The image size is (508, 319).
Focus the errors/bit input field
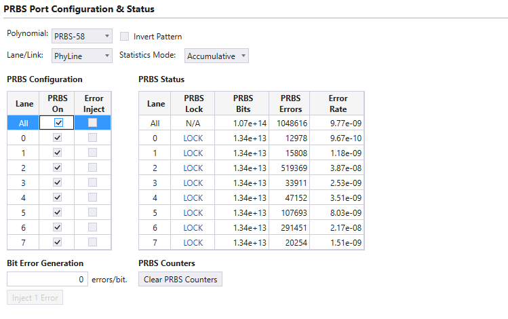47,279
